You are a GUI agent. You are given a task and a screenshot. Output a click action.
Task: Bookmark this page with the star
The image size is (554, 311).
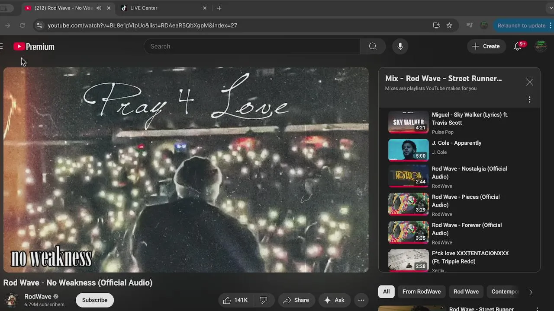[x=449, y=25]
